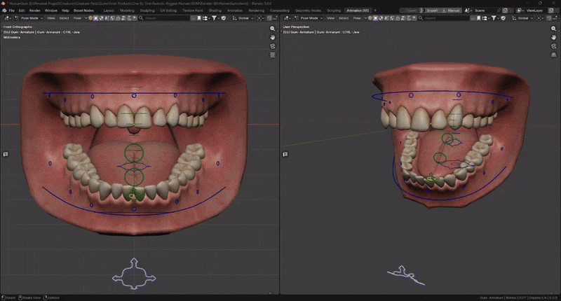
Task: Switch to the Shading workspace tab
Action: coord(215,10)
